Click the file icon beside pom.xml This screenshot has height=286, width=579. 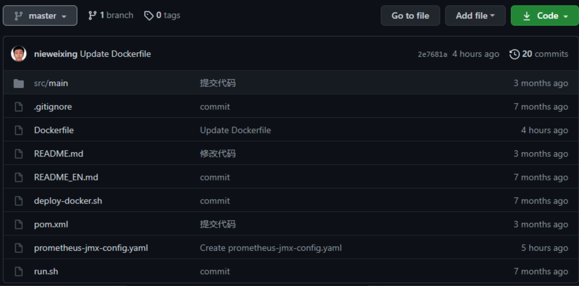tap(19, 224)
